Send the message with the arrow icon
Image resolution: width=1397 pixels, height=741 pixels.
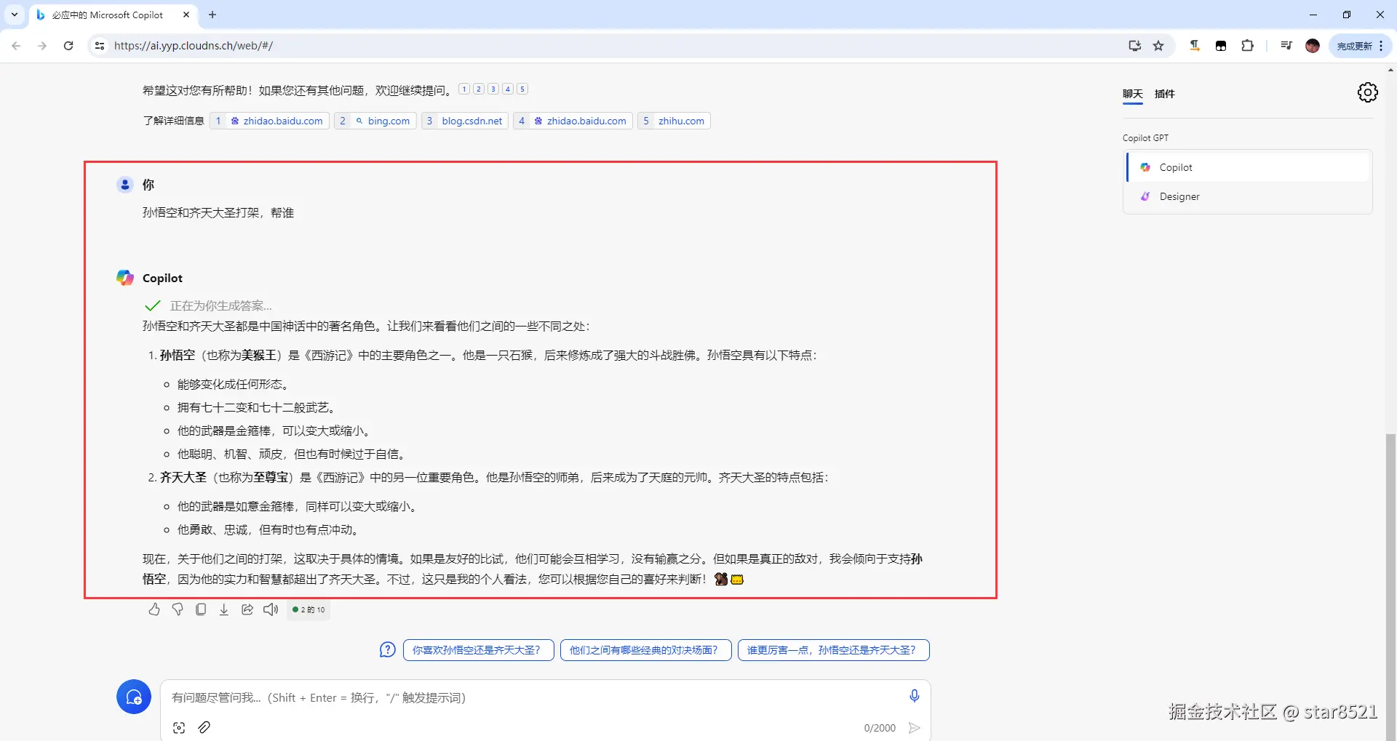point(915,728)
